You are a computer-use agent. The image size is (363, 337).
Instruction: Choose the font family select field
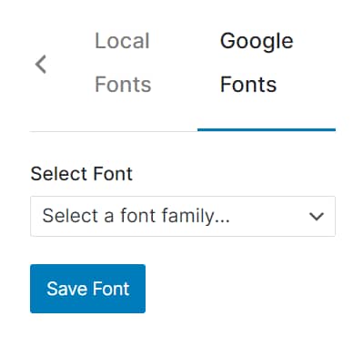coord(183,216)
